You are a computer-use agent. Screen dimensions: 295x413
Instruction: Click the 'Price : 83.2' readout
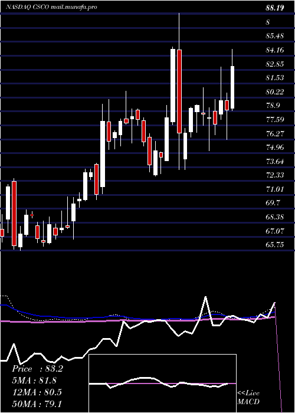coord(37,369)
